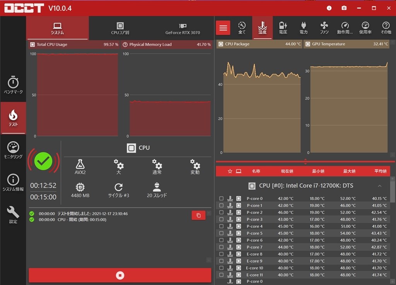
Task: Open the システム情報 system info section
Action: [x=13, y=183]
